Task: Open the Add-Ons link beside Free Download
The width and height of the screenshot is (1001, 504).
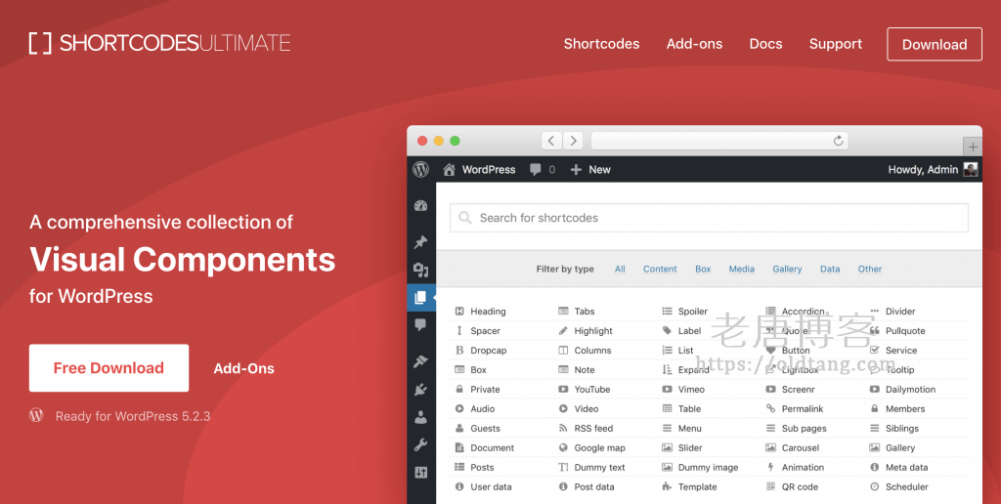Action: tap(243, 368)
